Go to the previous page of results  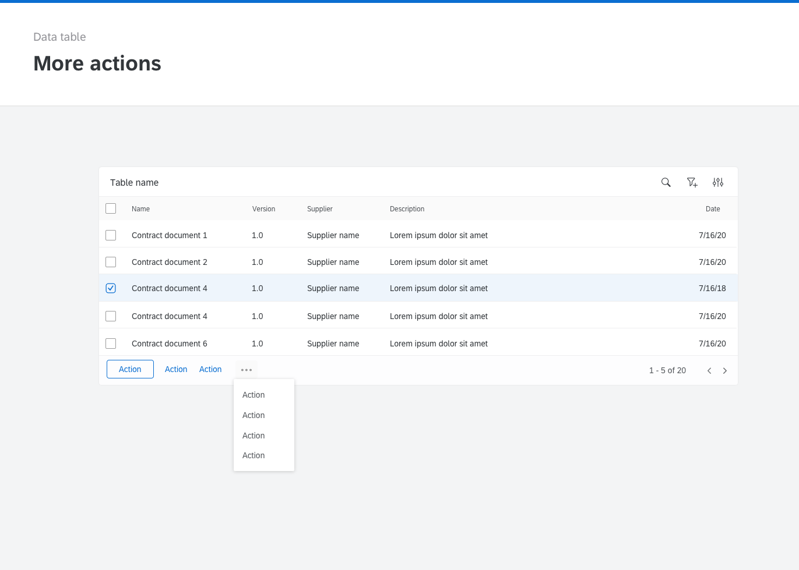[709, 370]
